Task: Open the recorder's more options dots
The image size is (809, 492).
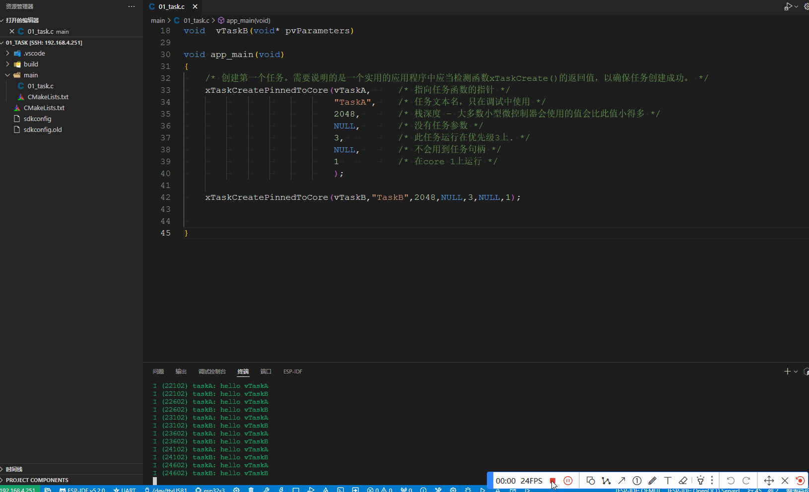Action: (x=712, y=481)
